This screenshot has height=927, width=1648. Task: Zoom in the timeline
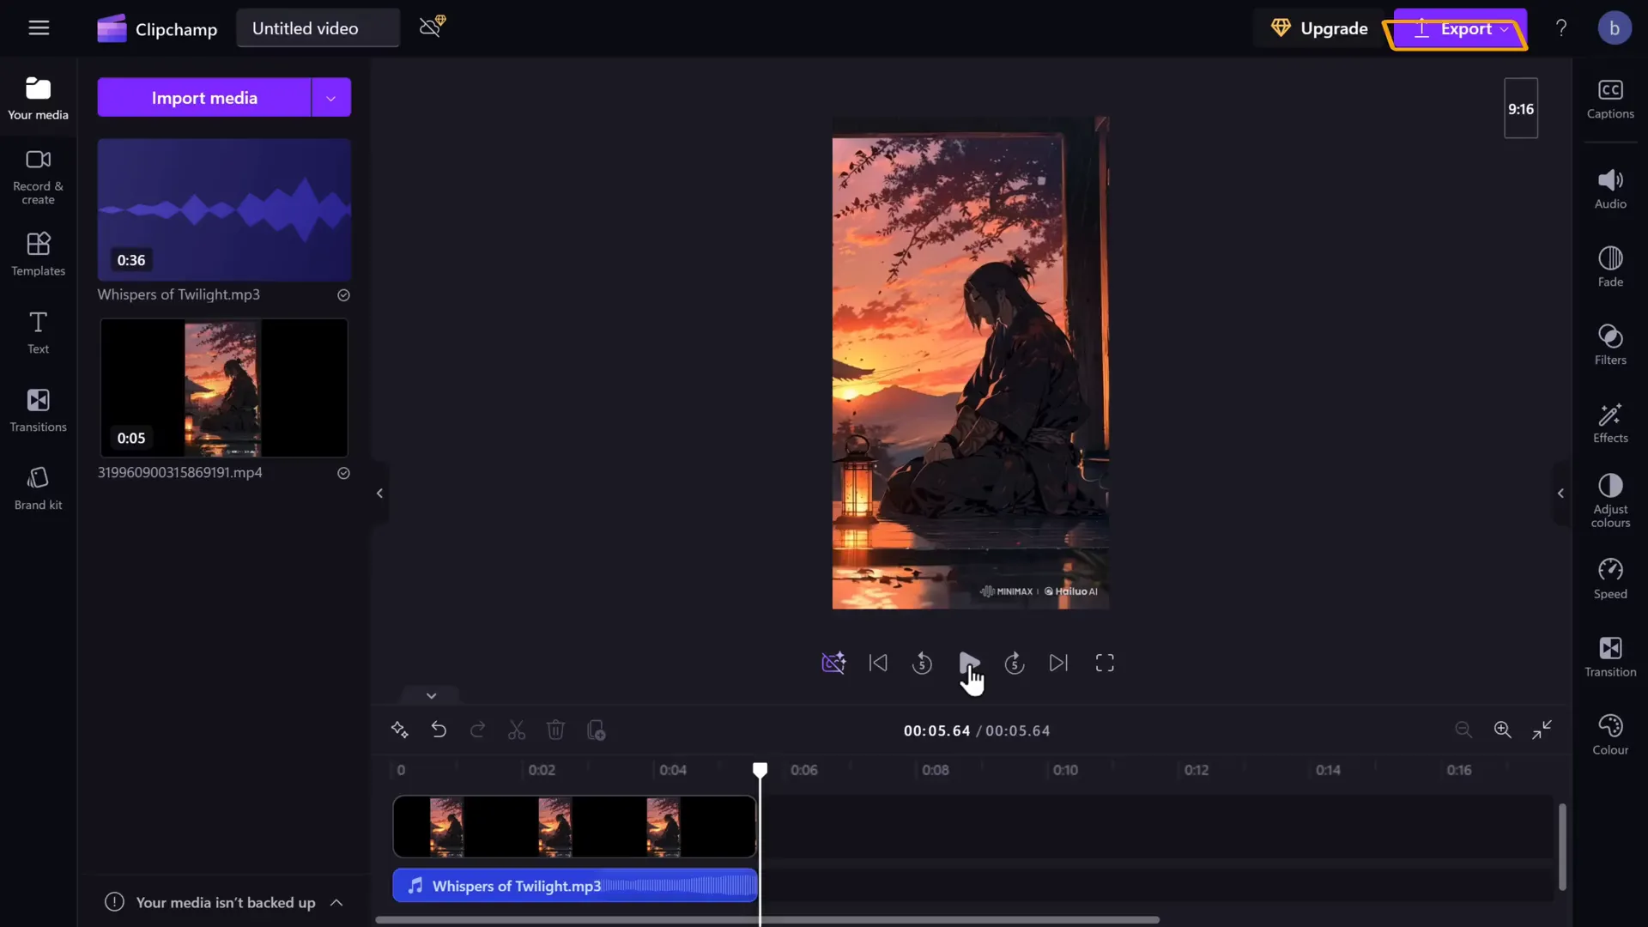[1502, 730]
